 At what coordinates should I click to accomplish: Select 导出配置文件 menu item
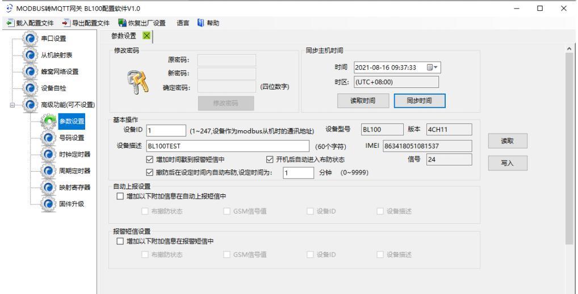tap(91, 23)
